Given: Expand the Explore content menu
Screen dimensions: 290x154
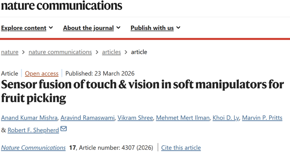Looking at the screenshot, I should click(27, 28).
